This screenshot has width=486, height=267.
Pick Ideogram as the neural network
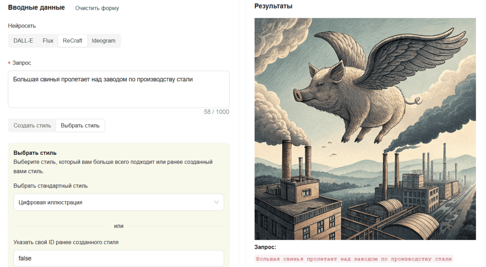(x=103, y=41)
